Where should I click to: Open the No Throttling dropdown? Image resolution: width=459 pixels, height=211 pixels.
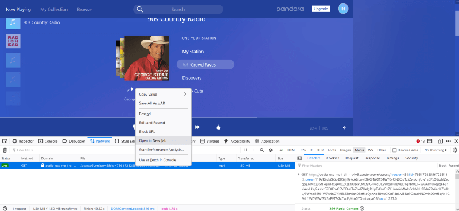click(x=436, y=150)
